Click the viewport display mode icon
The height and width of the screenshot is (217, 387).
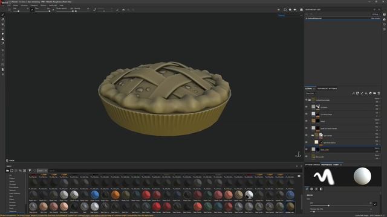click(x=285, y=10)
